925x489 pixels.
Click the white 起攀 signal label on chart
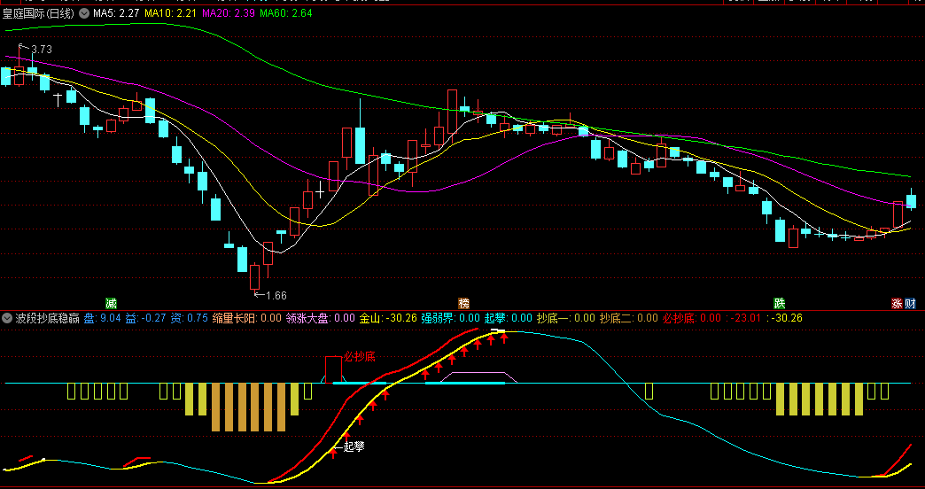point(354,447)
